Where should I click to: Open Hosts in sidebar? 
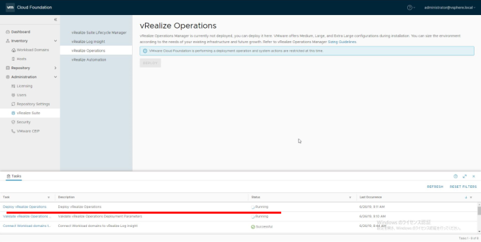(22, 59)
